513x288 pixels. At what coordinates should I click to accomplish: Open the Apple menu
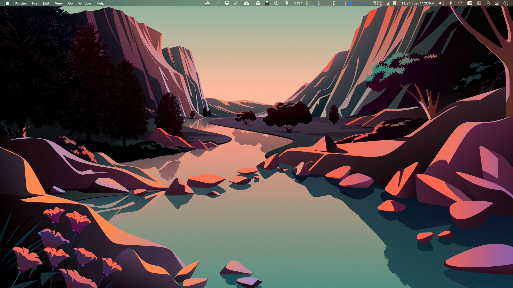pos(7,3)
